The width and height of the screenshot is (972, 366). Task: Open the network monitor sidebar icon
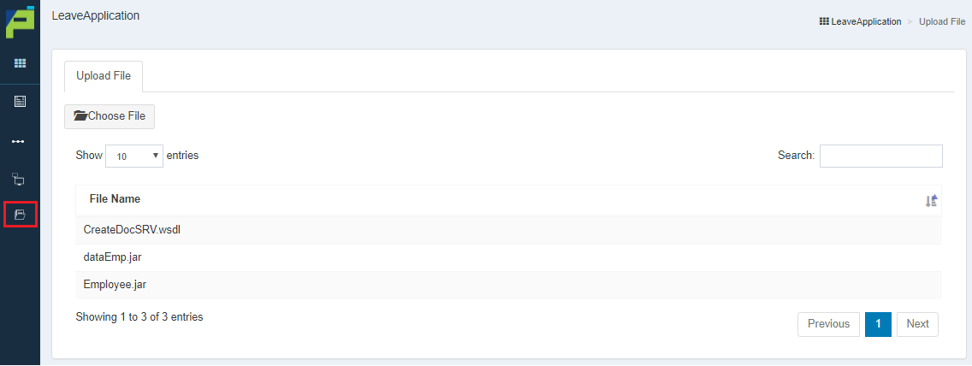pos(19,180)
